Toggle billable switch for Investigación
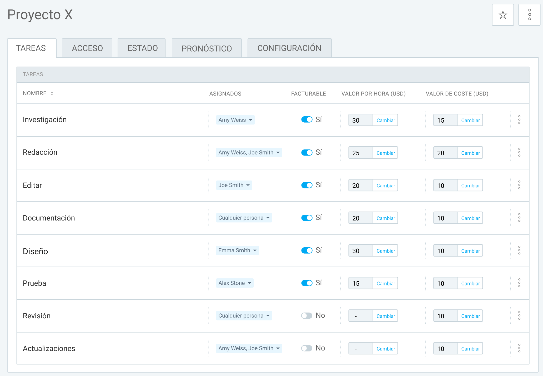This screenshot has width=543, height=376. click(x=307, y=119)
